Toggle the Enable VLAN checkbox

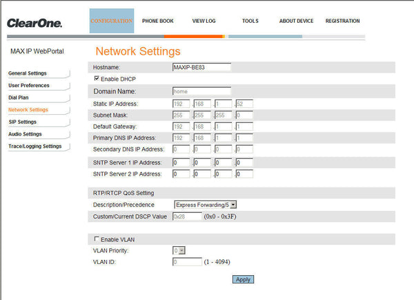97,239
